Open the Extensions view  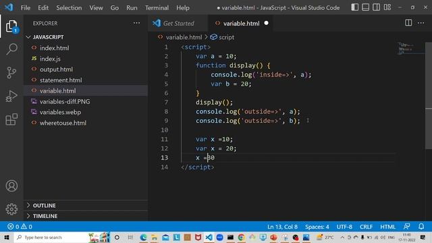pyautogui.click(x=11, y=119)
